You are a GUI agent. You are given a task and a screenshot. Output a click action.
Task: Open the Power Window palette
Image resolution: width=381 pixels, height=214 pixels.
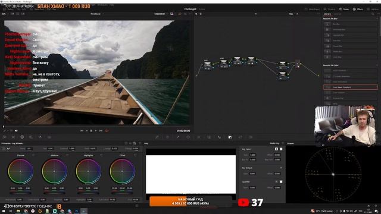188,137
